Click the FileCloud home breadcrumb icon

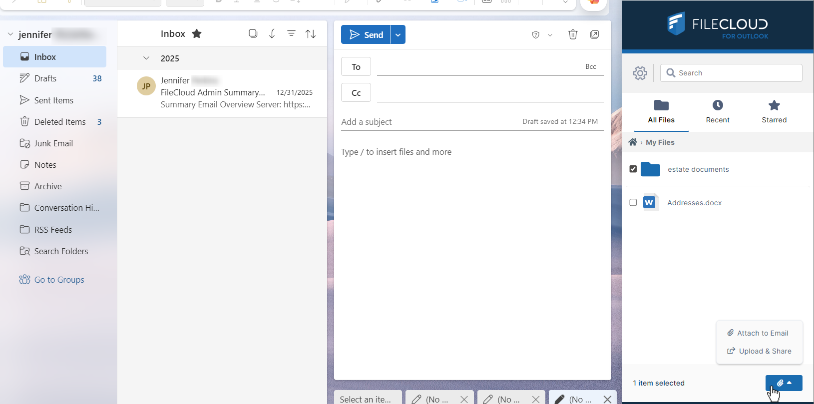[x=633, y=142]
